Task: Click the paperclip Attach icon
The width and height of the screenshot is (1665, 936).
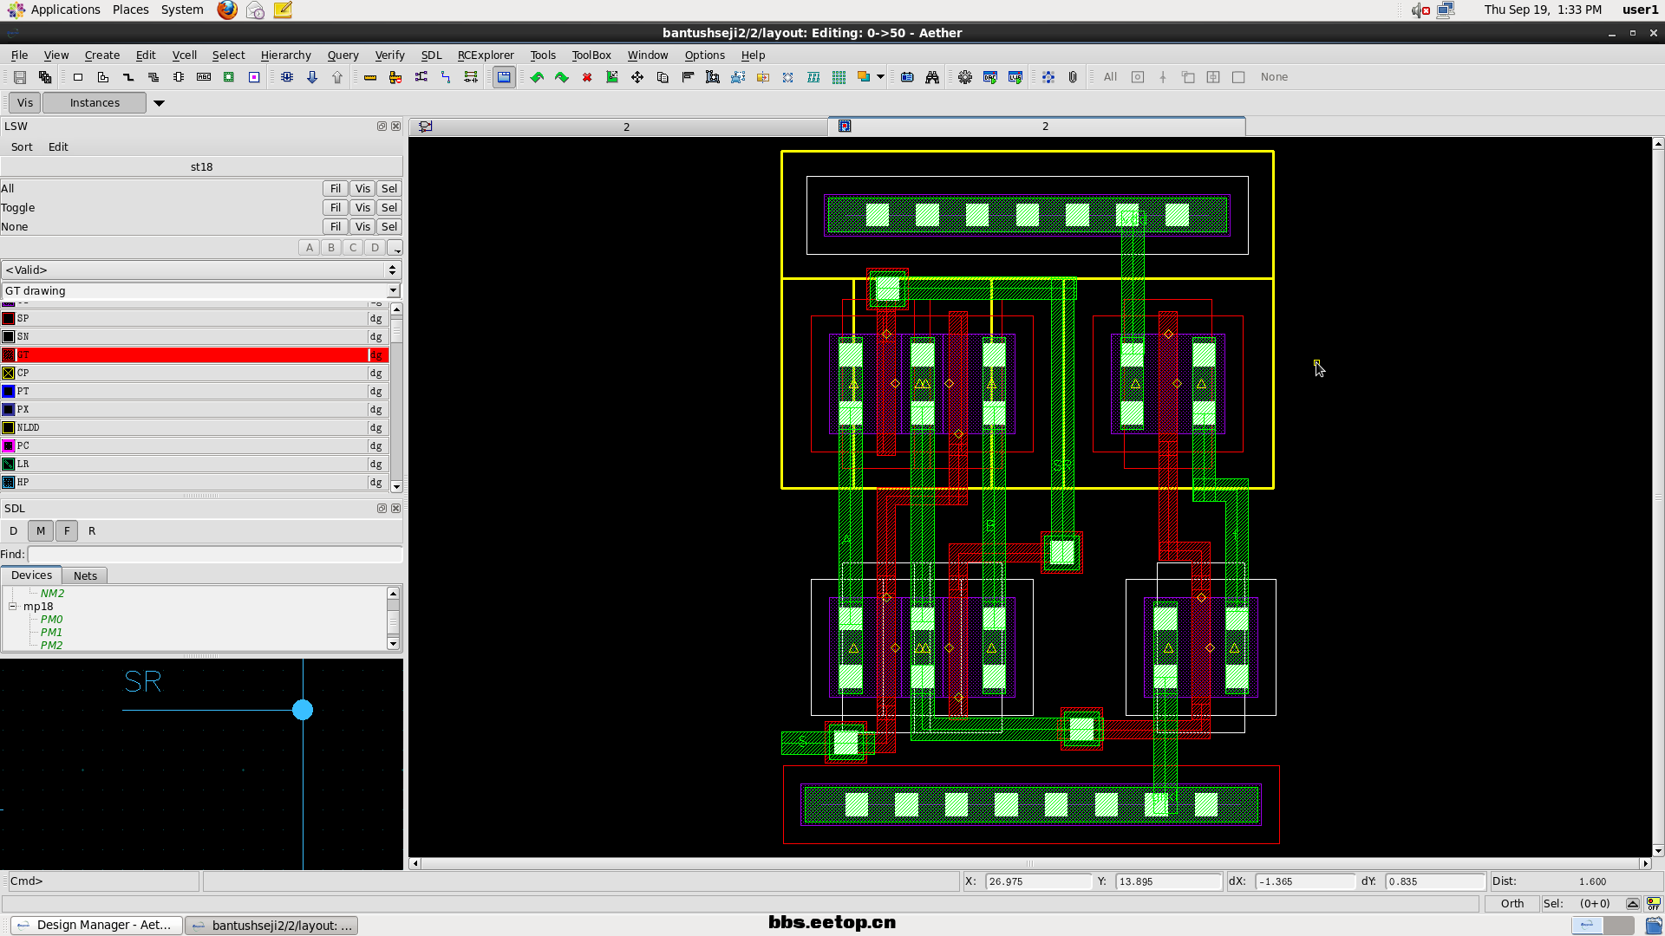Action: click(1073, 77)
